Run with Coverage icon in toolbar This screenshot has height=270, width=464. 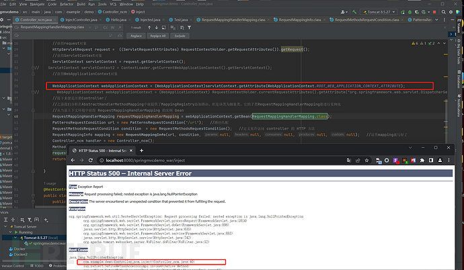coord(417,12)
